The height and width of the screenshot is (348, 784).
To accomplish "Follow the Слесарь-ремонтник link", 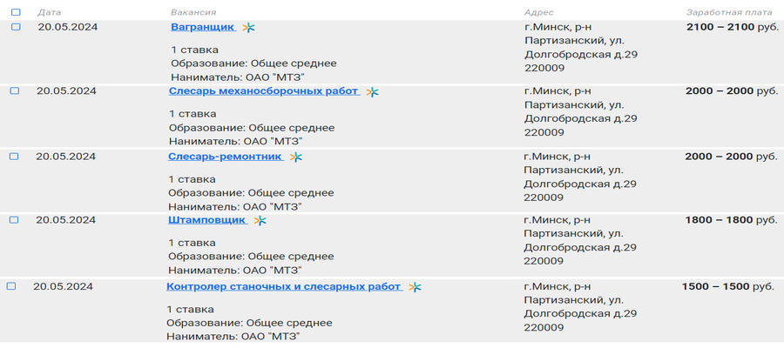I will (226, 157).
